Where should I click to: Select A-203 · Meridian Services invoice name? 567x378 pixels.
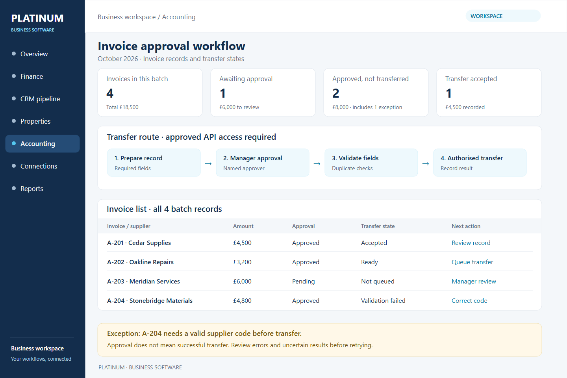coord(143,282)
